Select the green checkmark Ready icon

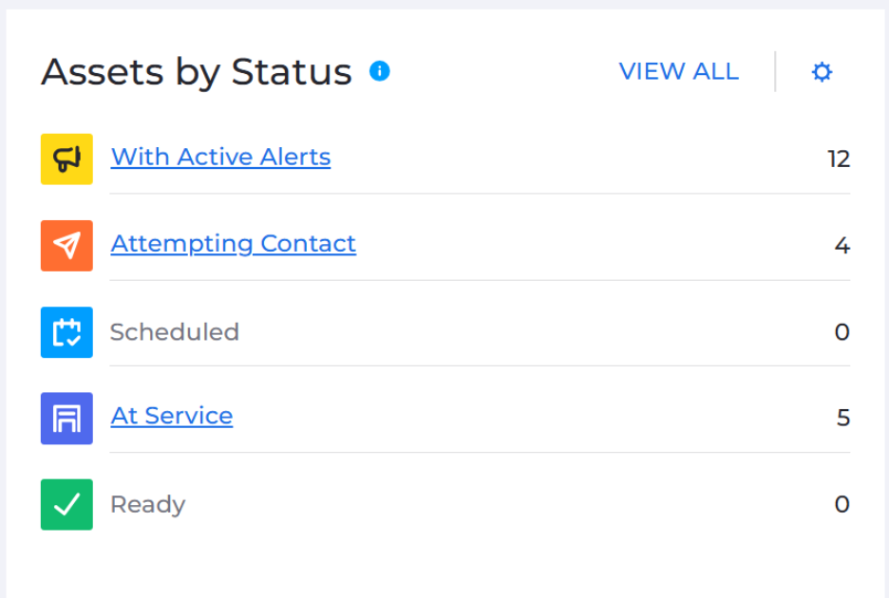point(66,504)
